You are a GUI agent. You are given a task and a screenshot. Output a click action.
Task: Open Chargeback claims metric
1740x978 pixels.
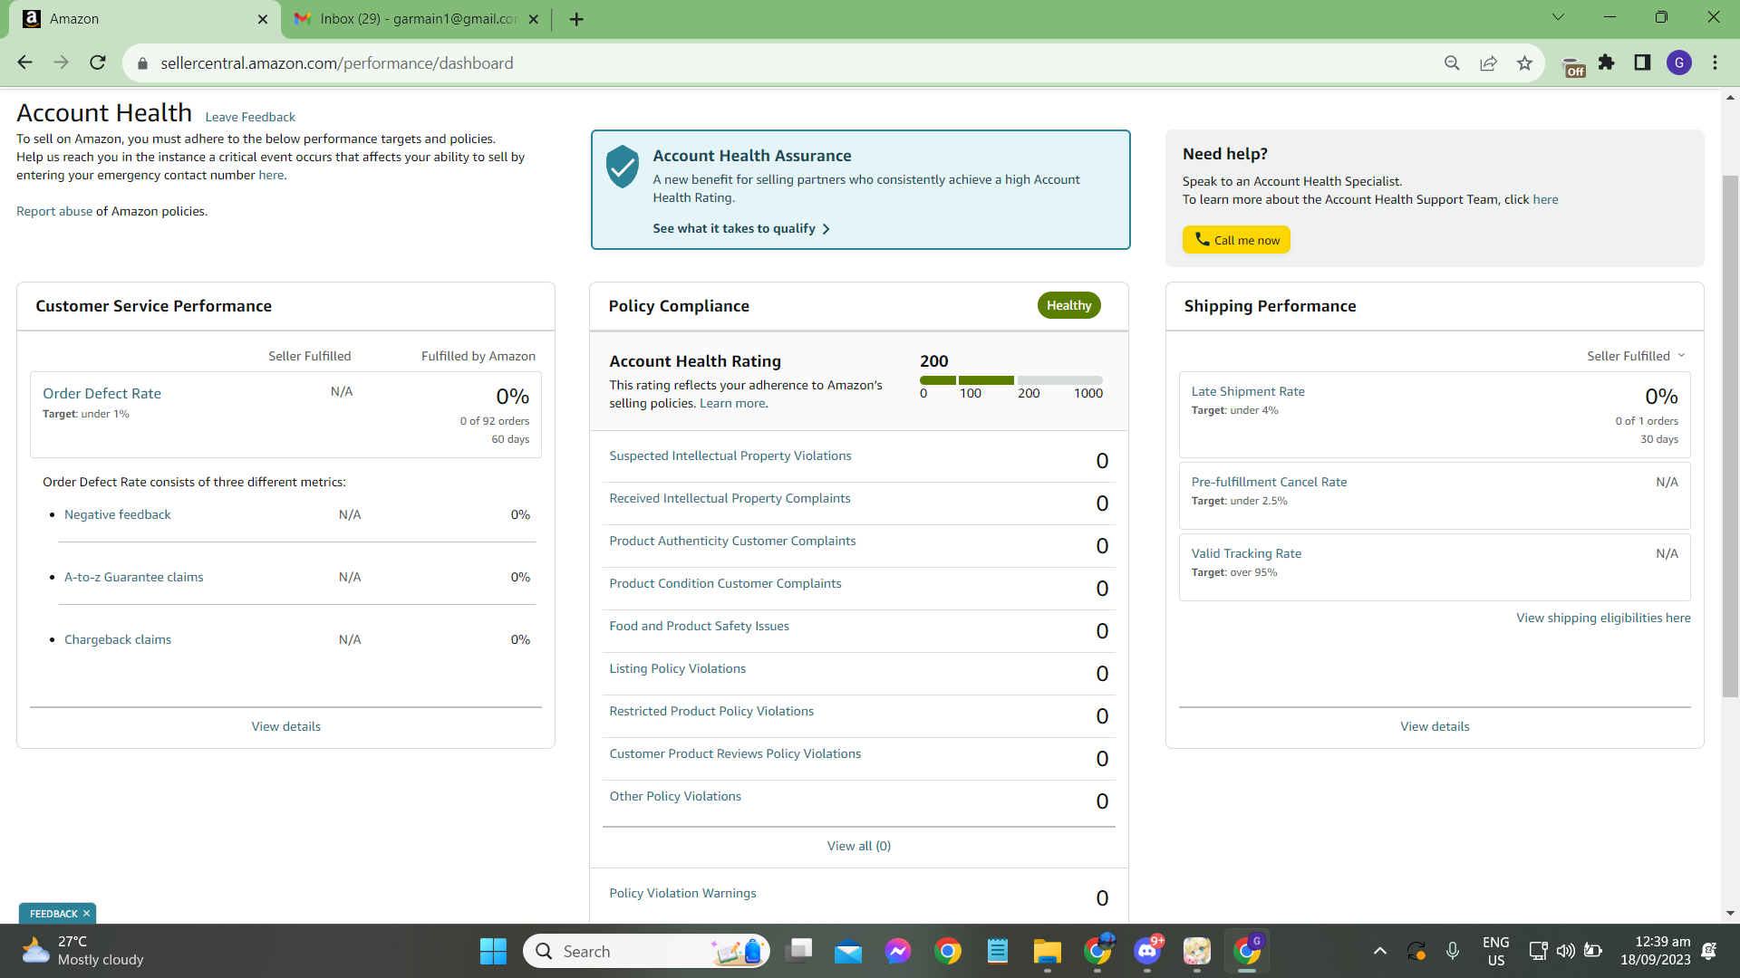point(118,639)
